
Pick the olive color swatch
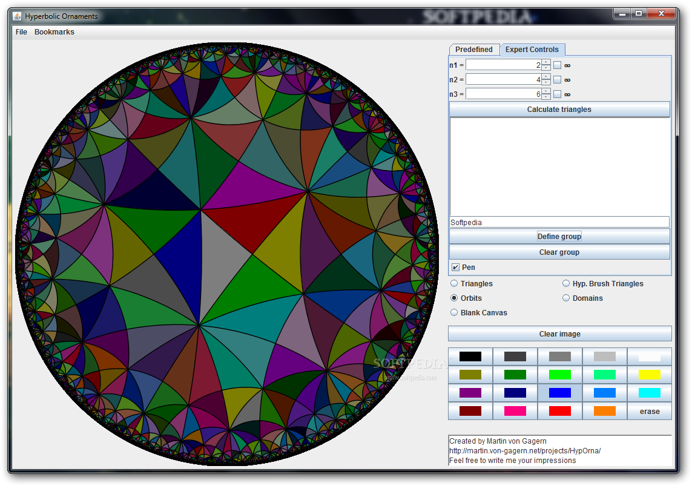(x=470, y=375)
